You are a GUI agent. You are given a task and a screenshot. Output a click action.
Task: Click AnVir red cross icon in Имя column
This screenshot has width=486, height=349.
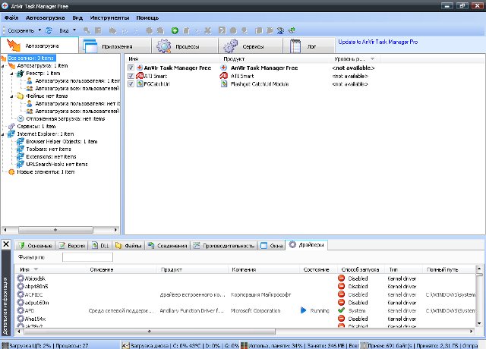coord(140,68)
